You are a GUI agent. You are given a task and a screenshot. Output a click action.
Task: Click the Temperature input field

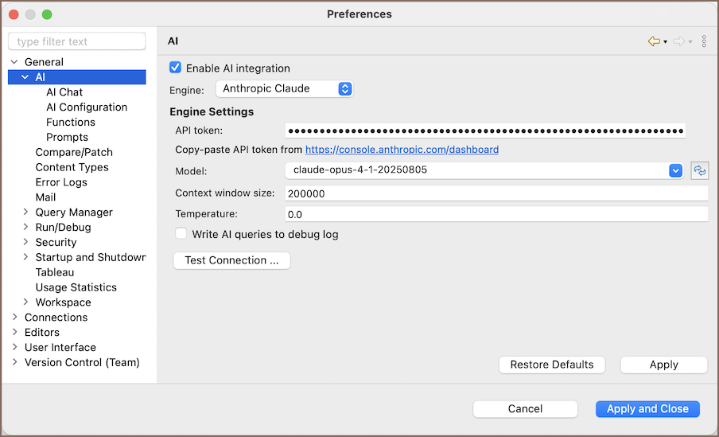pyautogui.click(x=496, y=214)
